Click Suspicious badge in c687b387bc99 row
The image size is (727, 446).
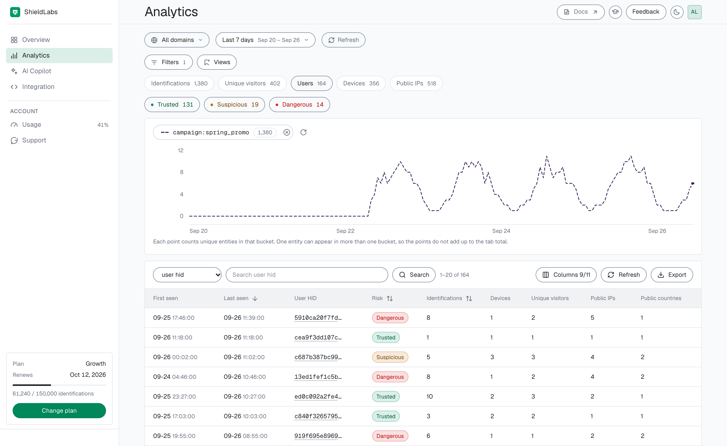390,357
